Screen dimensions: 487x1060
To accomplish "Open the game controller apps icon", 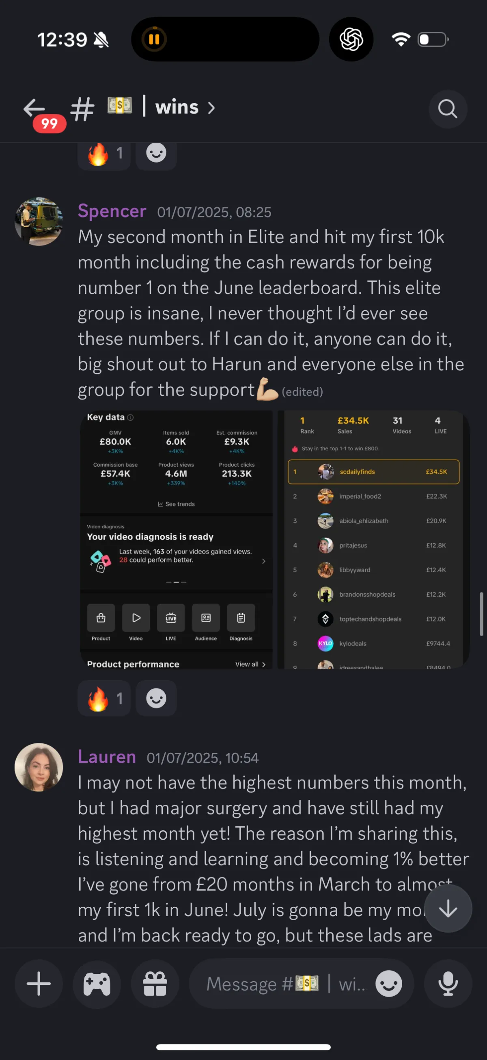I will click(x=97, y=984).
